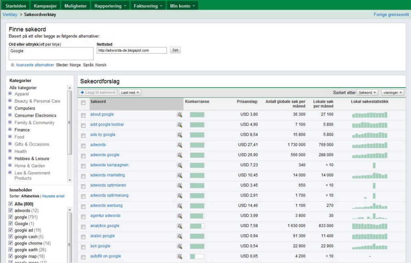Click magnifier icon for 'about google' row
Image resolution: width=411 pixels, height=263 pixels.
tap(180, 115)
